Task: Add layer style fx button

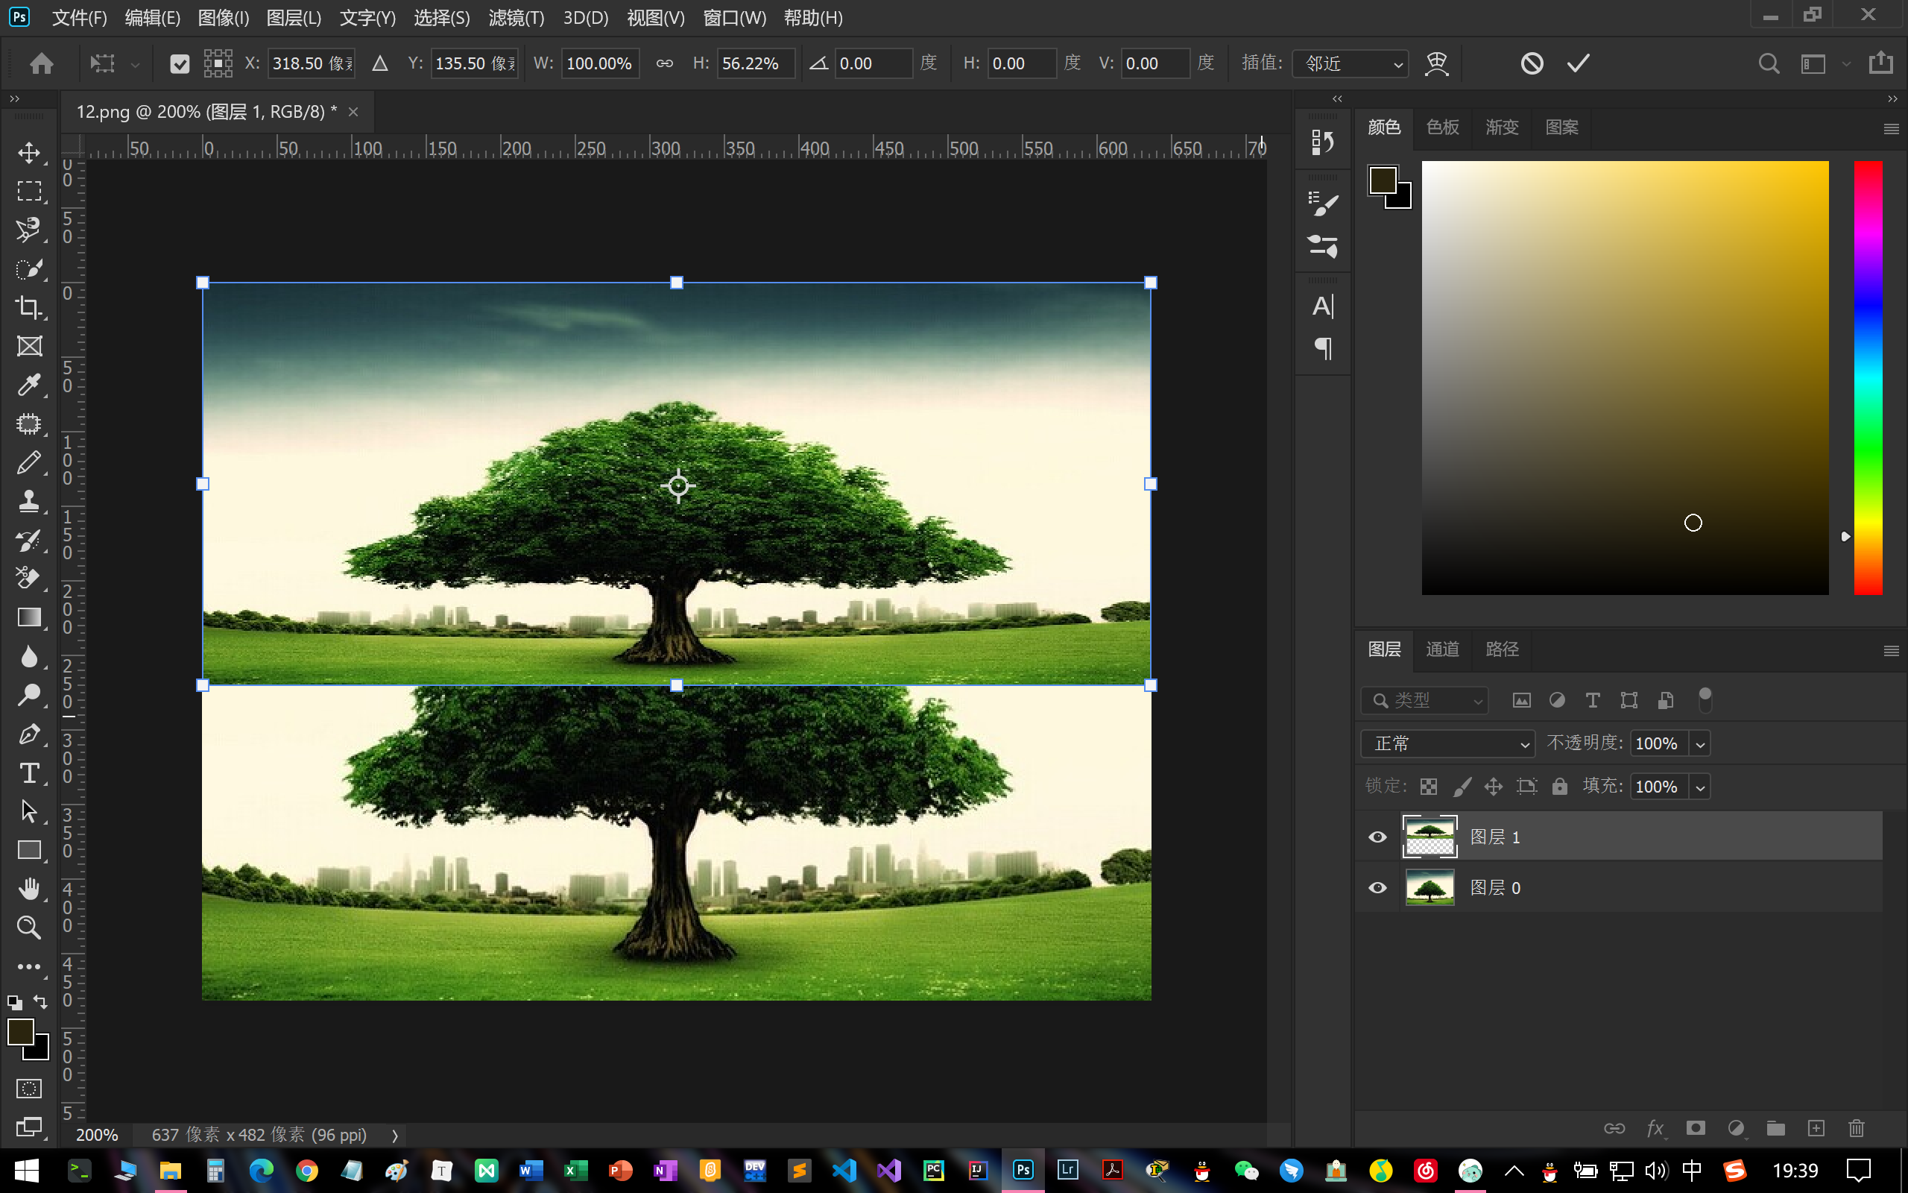Action: click(1655, 1128)
